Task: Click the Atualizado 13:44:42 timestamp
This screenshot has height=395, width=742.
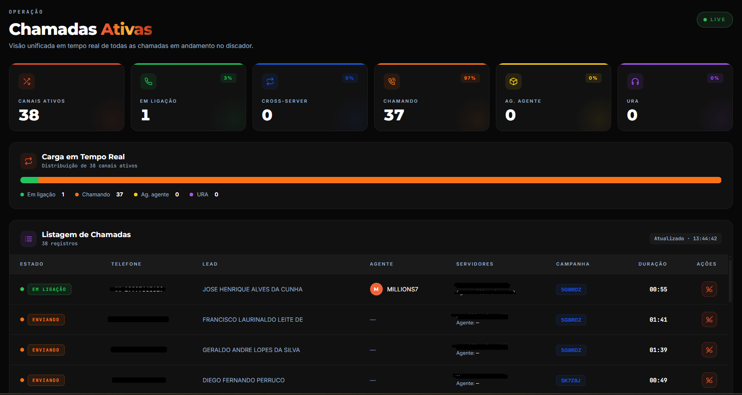Action: coord(685,238)
